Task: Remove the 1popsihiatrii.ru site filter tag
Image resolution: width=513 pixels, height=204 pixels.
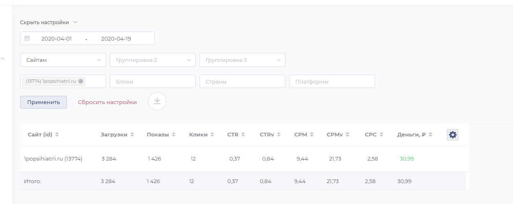Action: pyautogui.click(x=81, y=81)
